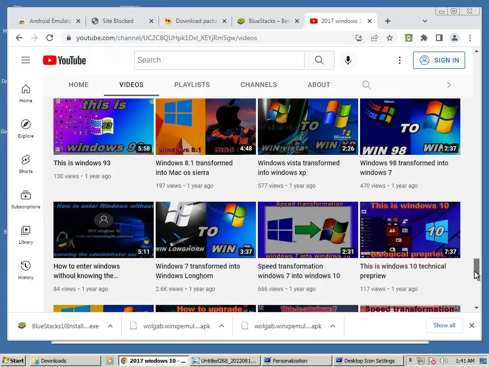The width and height of the screenshot is (489, 367).
Task: Open Home in the sidebar
Action: click(x=26, y=93)
